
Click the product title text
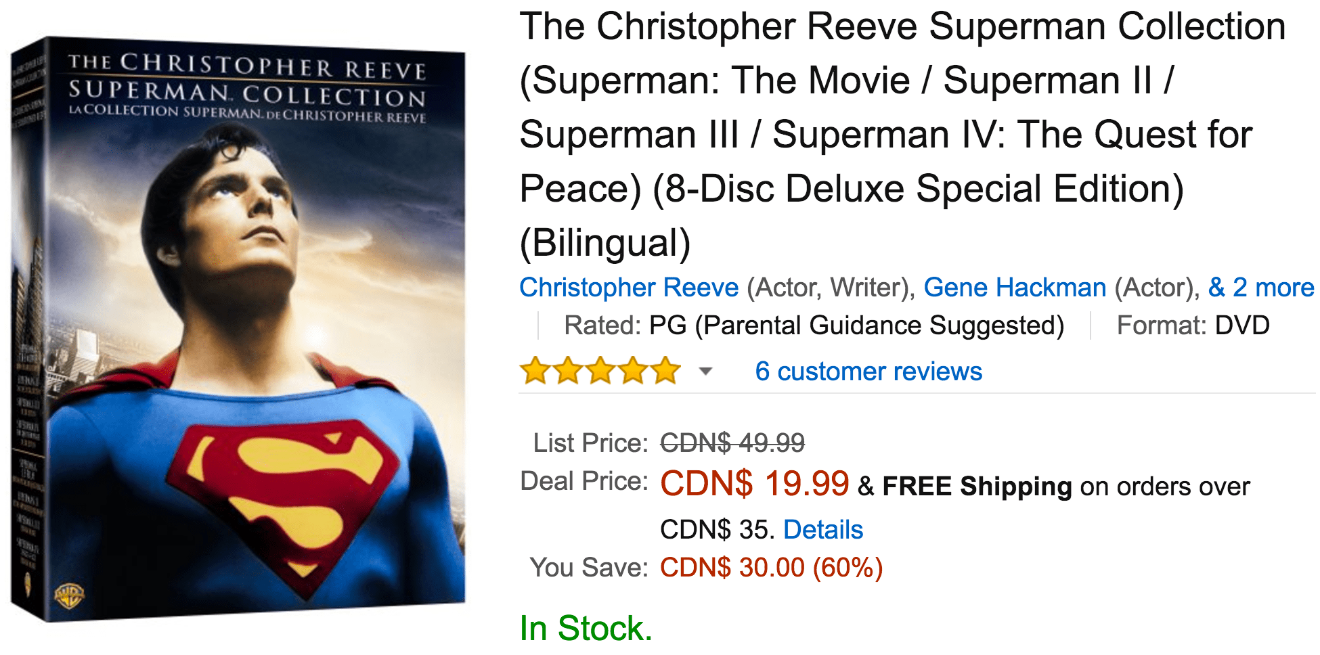pyautogui.click(x=902, y=134)
